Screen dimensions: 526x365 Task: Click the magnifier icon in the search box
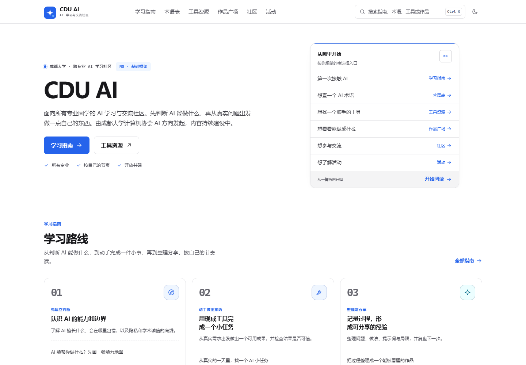point(362,12)
